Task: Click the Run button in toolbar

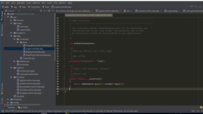Action: (196, 7)
